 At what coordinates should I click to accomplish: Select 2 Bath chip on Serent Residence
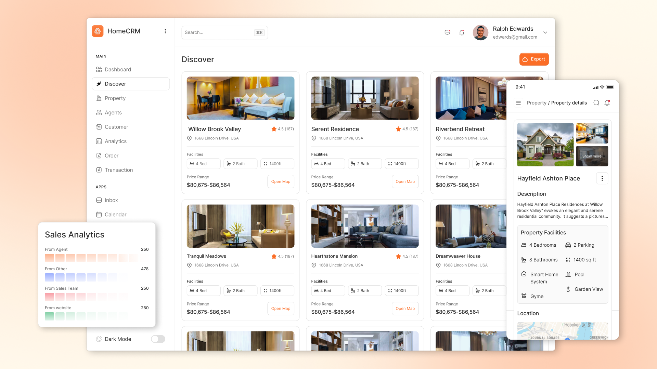(x=365, y=164)
